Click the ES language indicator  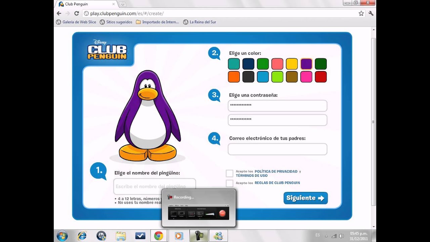pyautogui.click(x=318, y=235)
